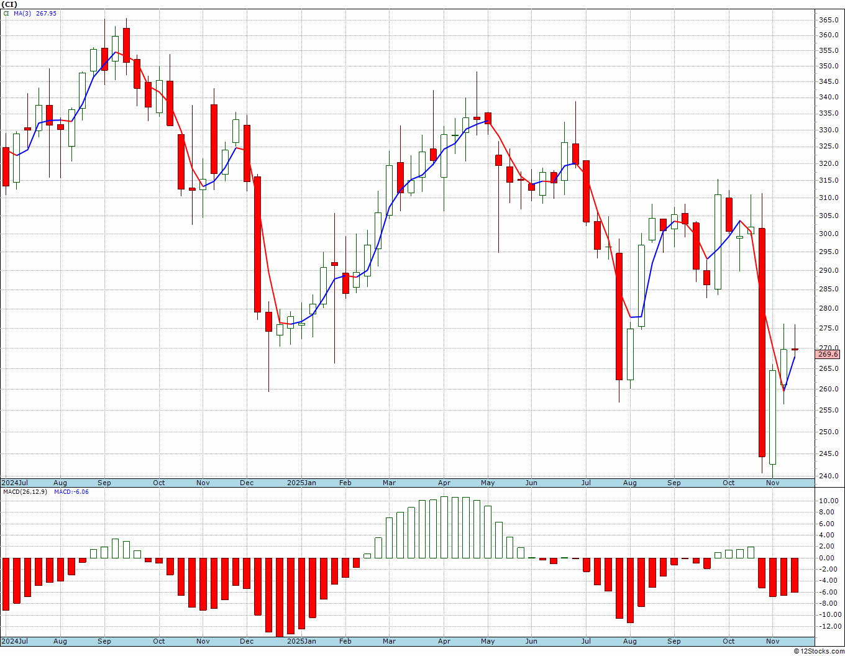Click the -8.00 MACD scale label
The image size is (845, 656).
(x=828, y=603)
